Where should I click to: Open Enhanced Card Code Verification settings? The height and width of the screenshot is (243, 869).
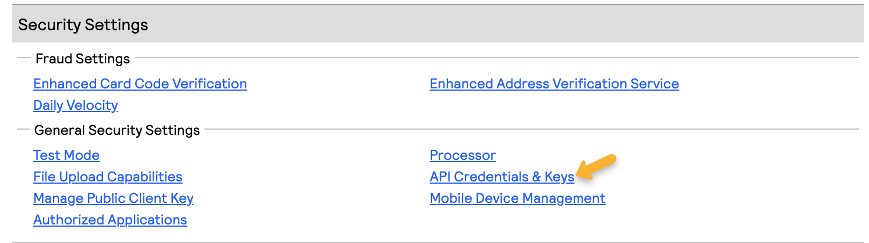(140, 84)
